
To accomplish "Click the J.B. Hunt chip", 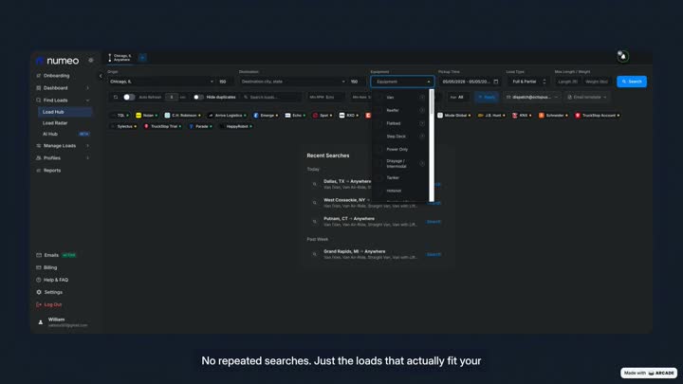I will pos(491,116).
